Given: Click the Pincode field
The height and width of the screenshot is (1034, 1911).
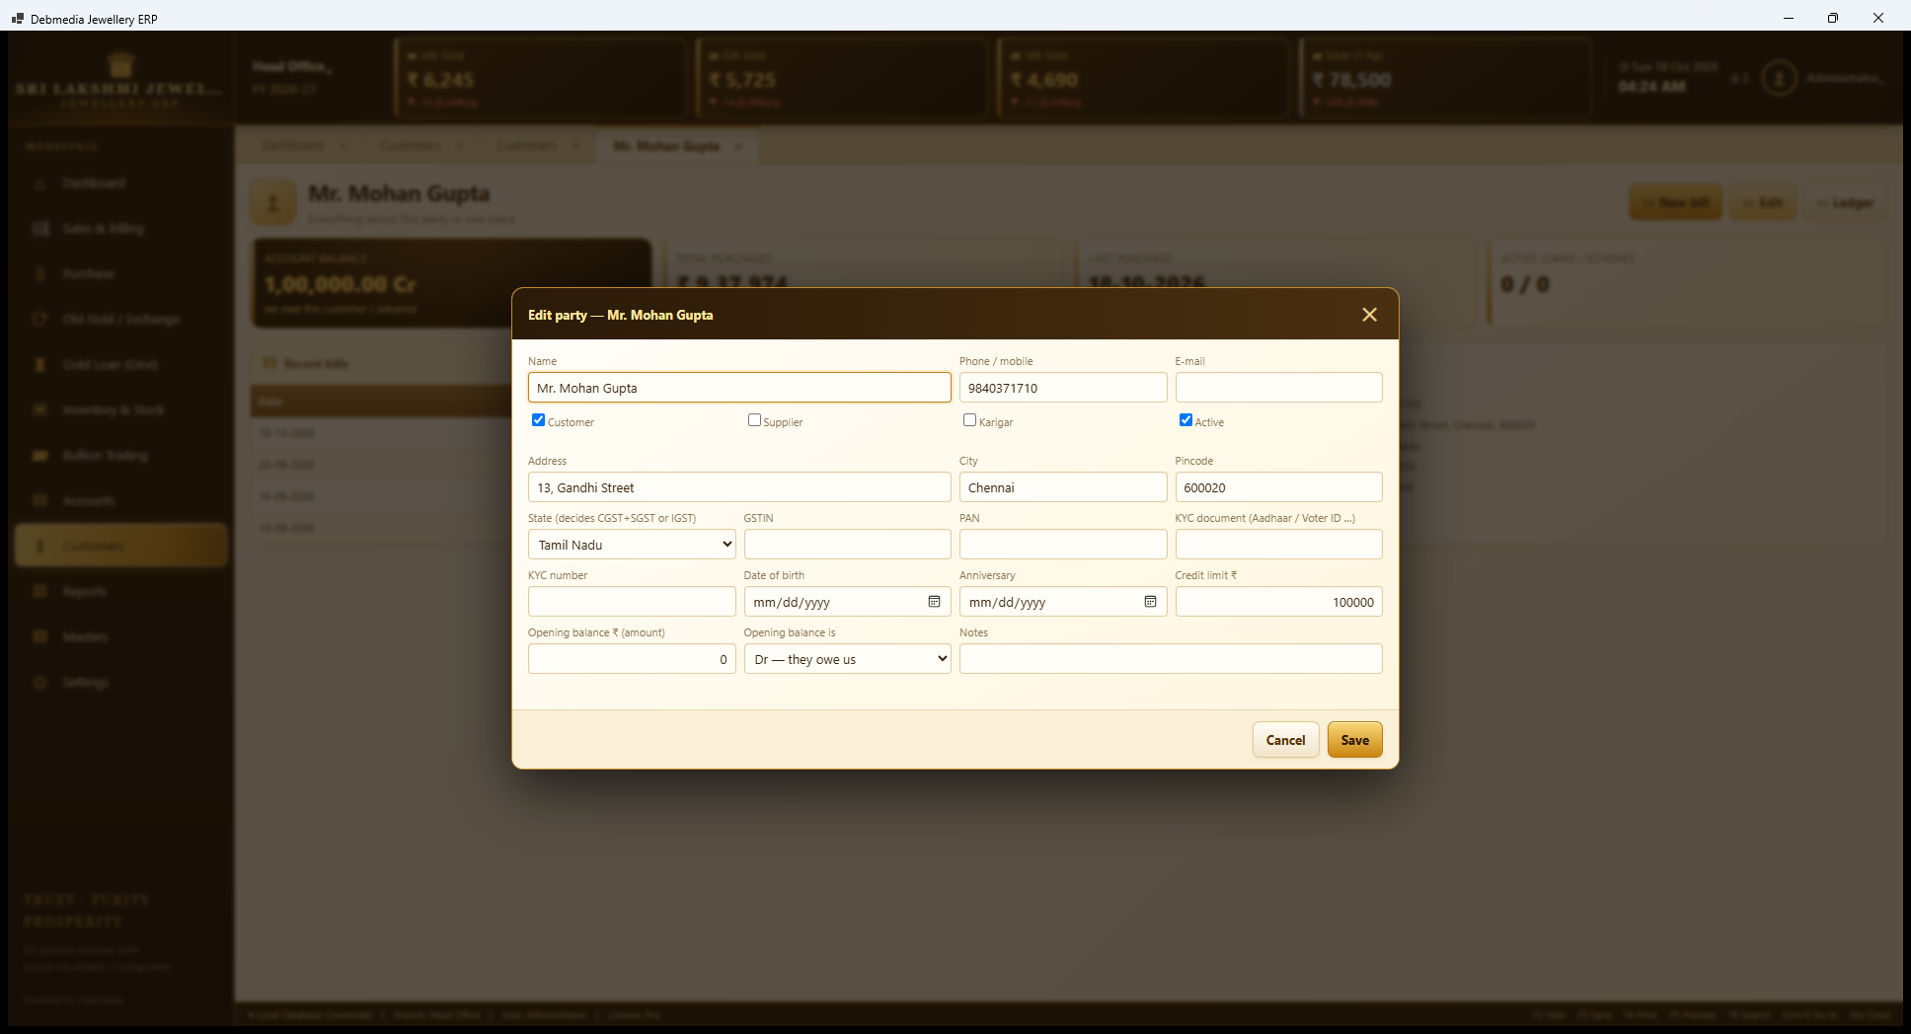Looking at the screenshot, I should [1278, 487].
